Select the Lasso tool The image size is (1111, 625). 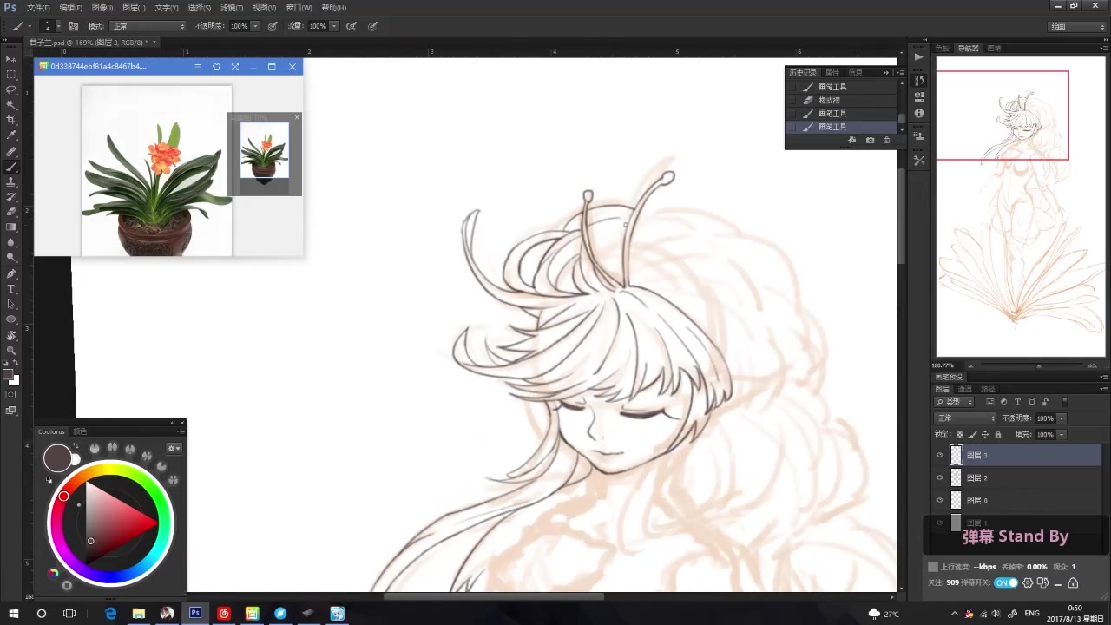(x=11, y=89)
